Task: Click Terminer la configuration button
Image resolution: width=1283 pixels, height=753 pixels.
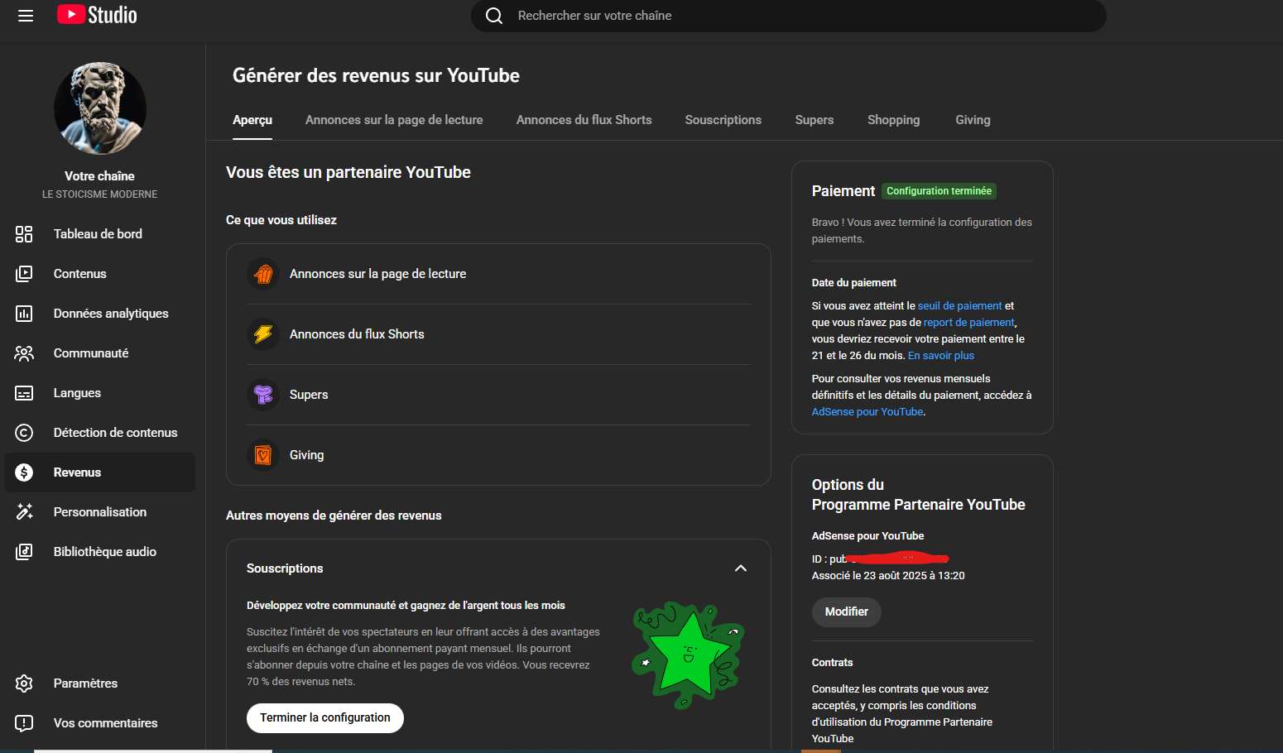Action: pyautogui.click(x=324, y=718)
